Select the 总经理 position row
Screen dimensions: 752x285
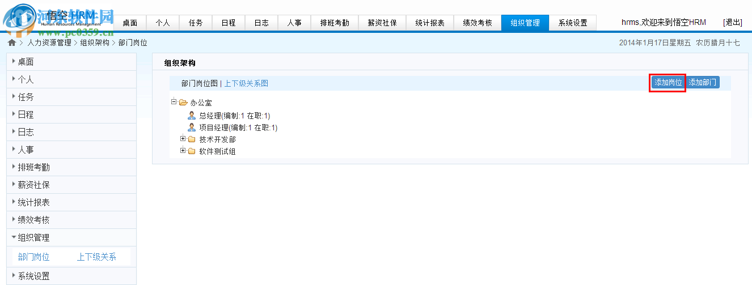click(235, 116)
